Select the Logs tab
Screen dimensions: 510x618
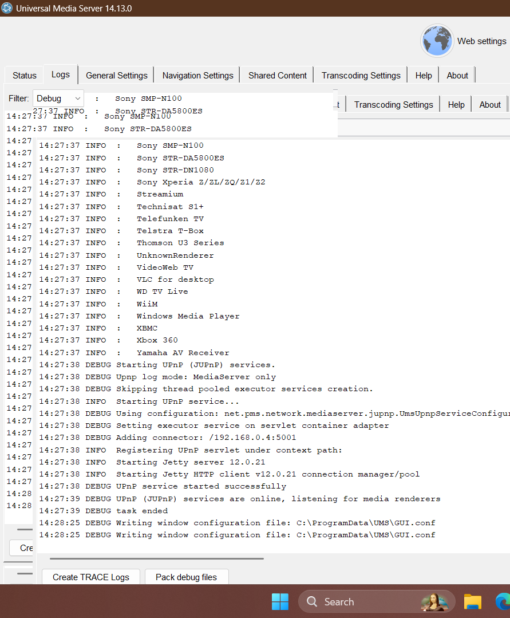coord(61,74)
